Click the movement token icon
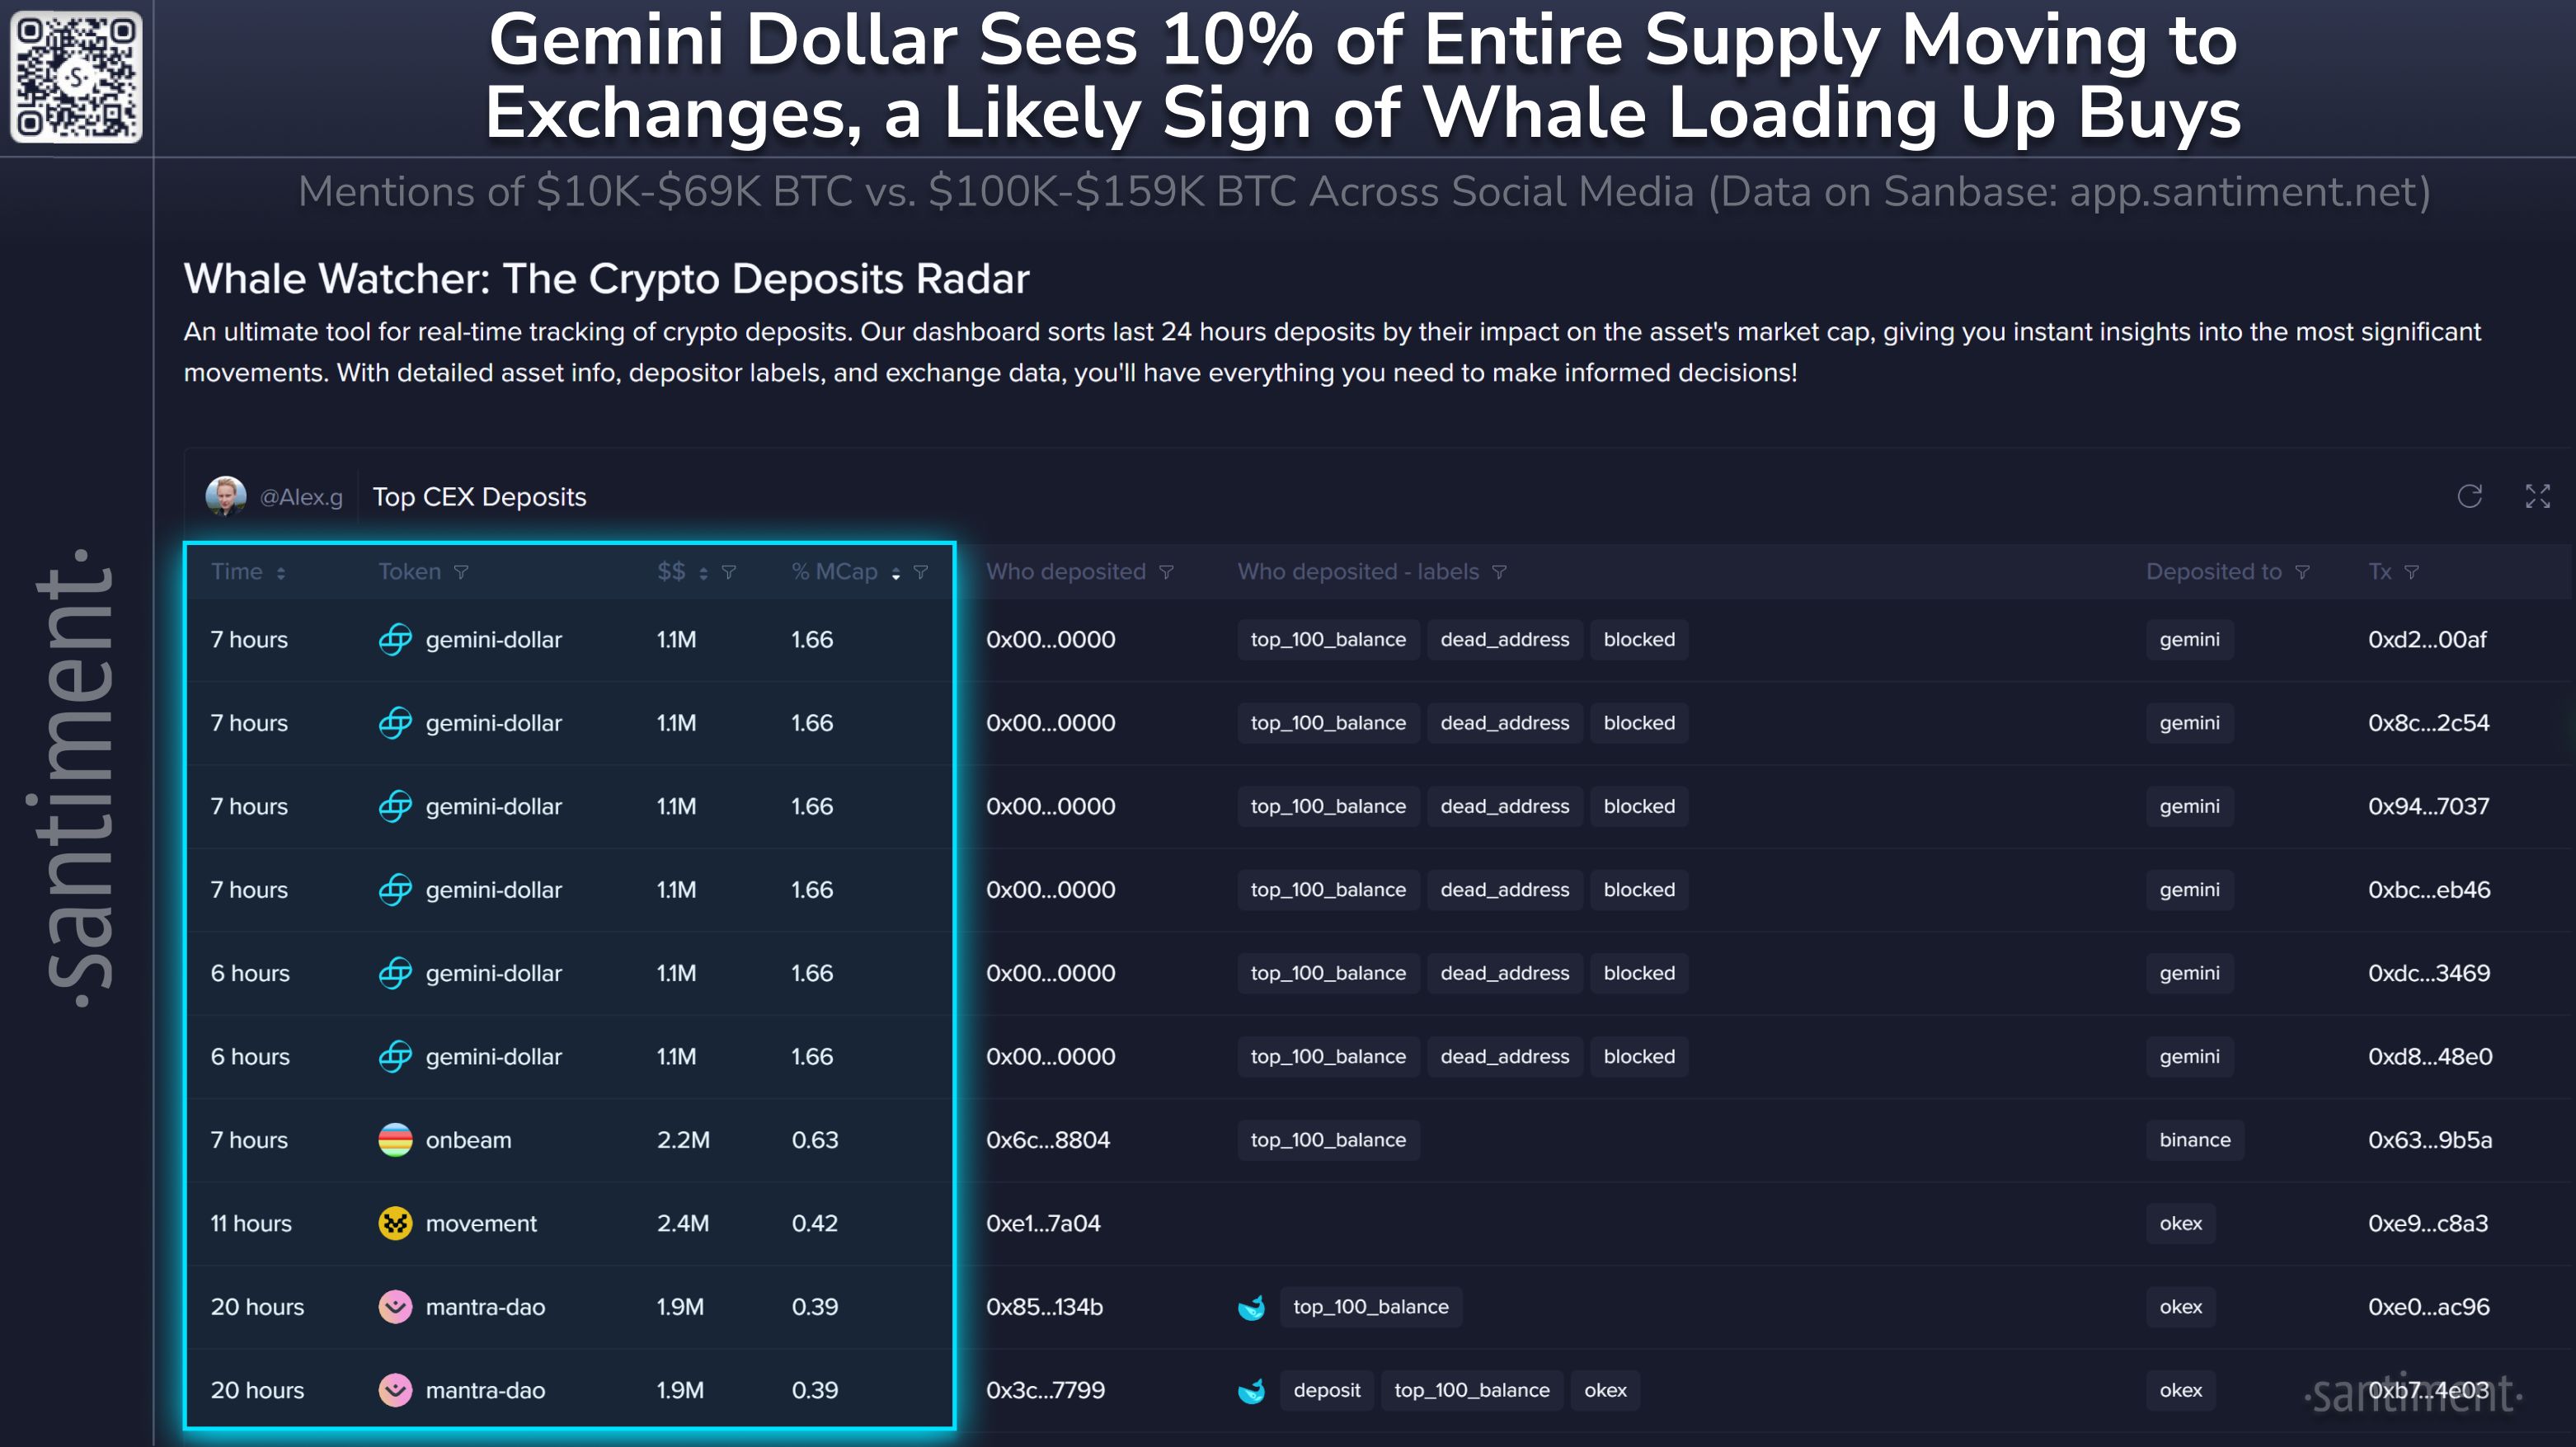This screenshot has height=1447, width=2576. pos(396,1223)
